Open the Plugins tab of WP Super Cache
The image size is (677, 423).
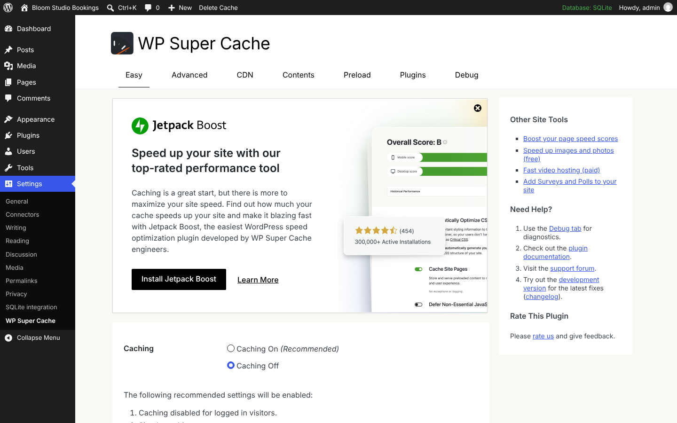[413, 75]
